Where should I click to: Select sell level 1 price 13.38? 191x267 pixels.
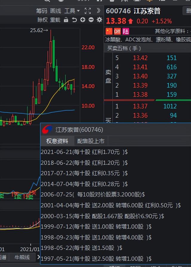point(140,95)
